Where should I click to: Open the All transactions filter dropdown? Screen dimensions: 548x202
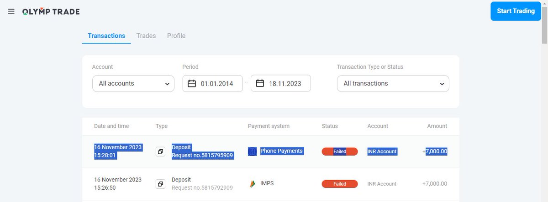click(393, 84)
